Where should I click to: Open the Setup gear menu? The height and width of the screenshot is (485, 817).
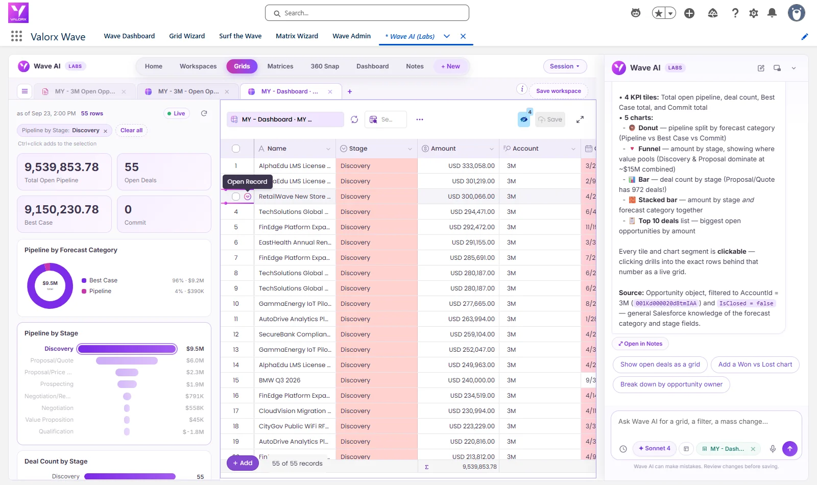click(x=754, y=13)
